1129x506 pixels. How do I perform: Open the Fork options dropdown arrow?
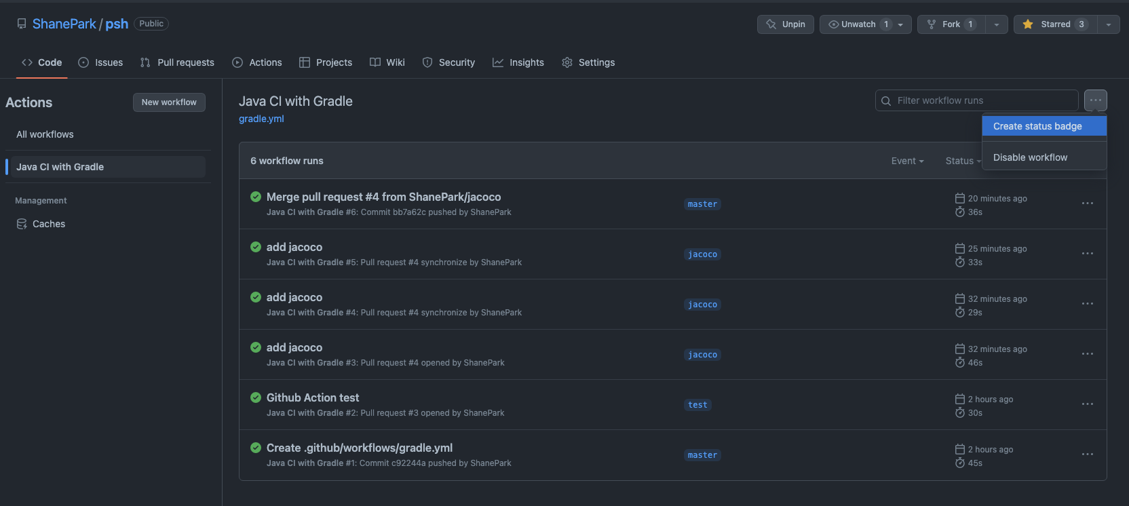click(x=997, y=24)
